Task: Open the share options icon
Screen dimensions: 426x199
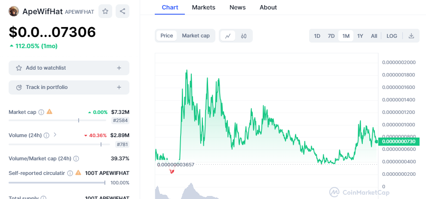Action: click(123, 12)
